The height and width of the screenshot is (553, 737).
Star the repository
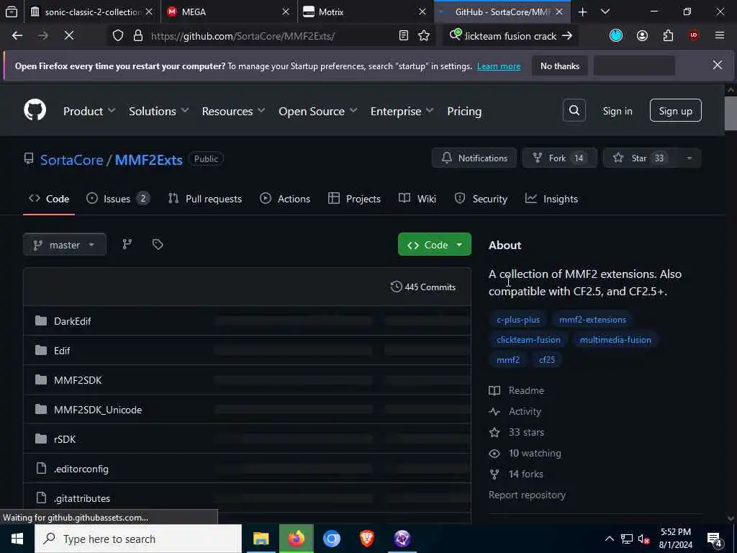tap(640, 158)
